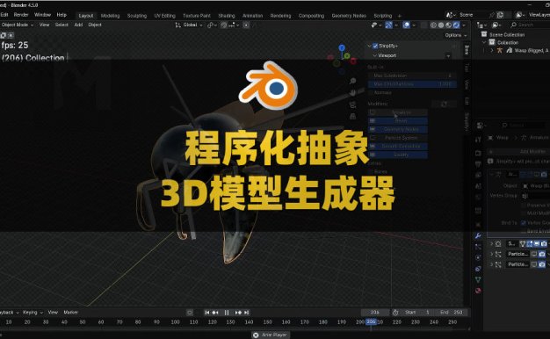This screenshot has width=550, height=339.
Task: Toggle proportional editing icon
Action: pyautogui.click(x=246, y=25)
